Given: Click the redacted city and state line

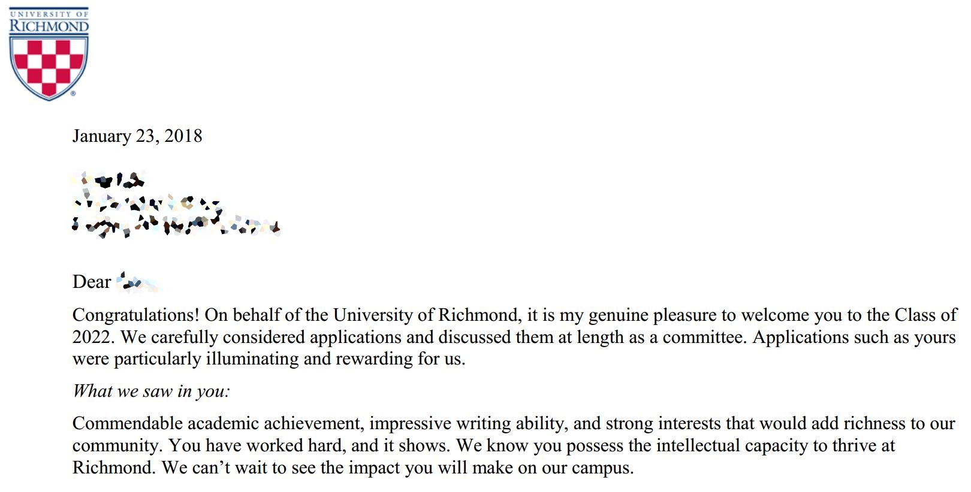Looking at the screenshot, I should (176, 226).
